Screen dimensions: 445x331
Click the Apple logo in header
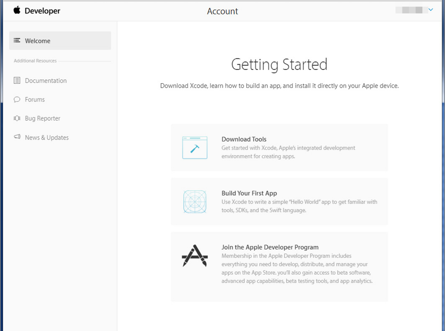(17, 10)
